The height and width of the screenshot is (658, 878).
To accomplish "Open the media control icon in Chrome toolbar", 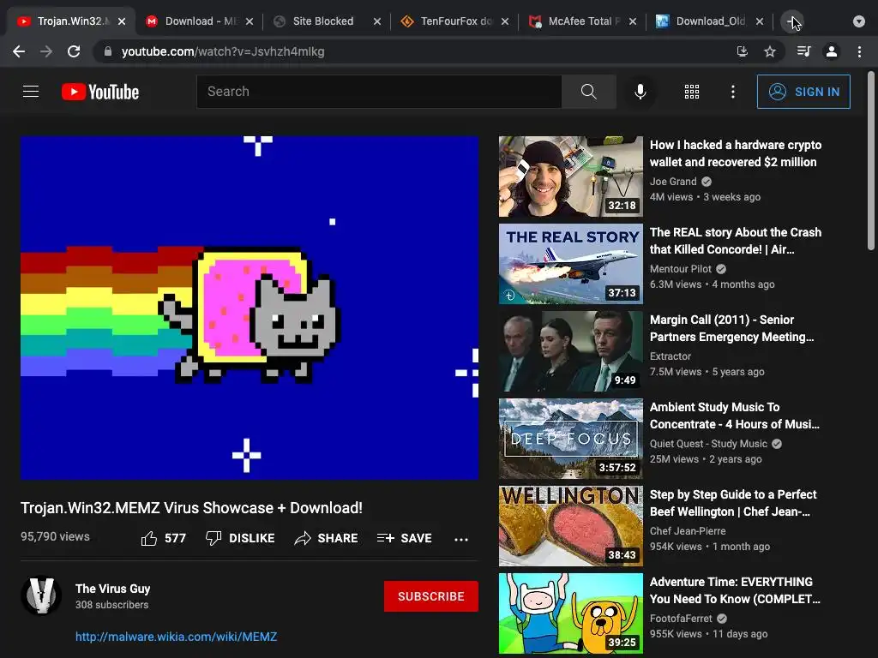I will pyautogui.click(x=803, y=51).
